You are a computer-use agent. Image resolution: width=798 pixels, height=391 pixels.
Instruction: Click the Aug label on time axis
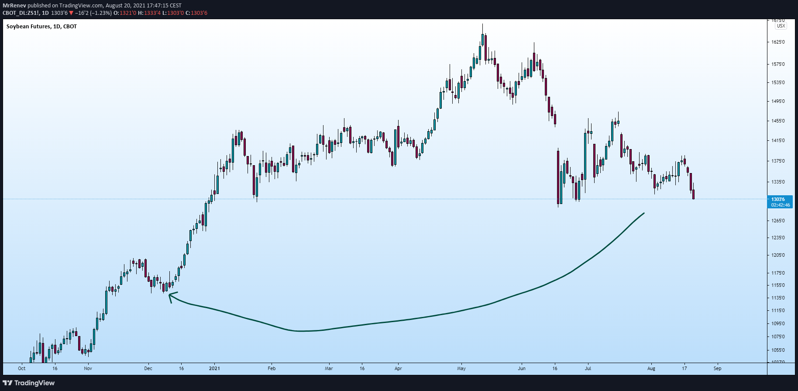pyautogui.click(x=651, y=369)
